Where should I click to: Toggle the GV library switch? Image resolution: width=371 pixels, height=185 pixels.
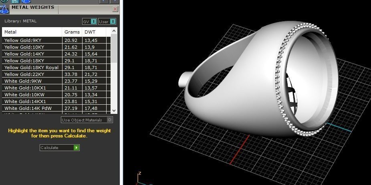tap(94, 22)
